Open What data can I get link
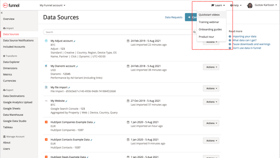The image size is (280, 158). pos(244,40)
